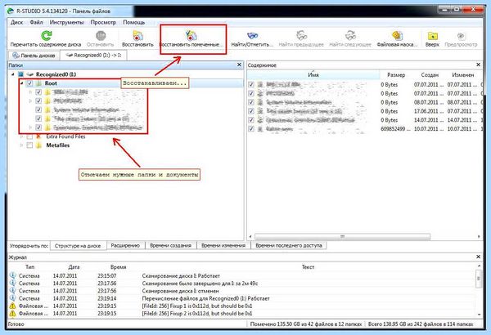Expand the Metafiles node

pos(21,145)
